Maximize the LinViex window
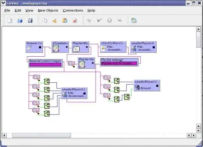Viewport: 203px width, 147px height. [194, 3]
